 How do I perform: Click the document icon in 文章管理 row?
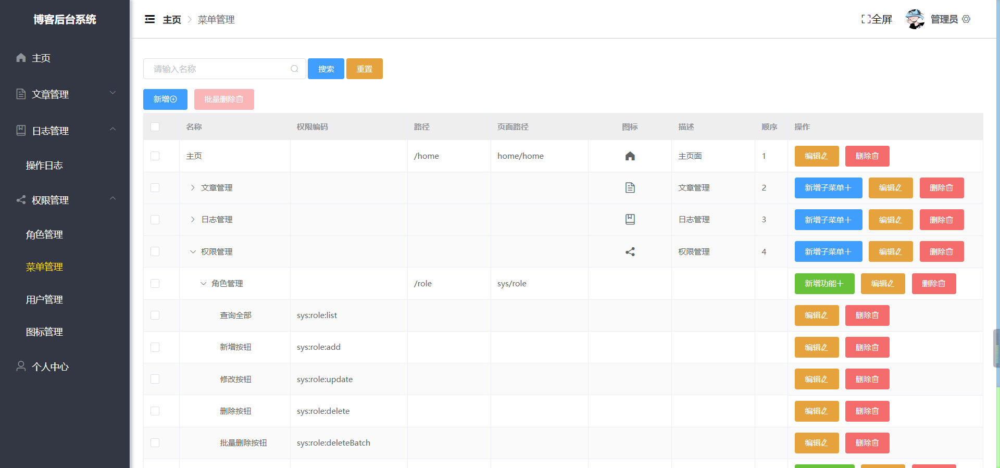pos(630,188)
